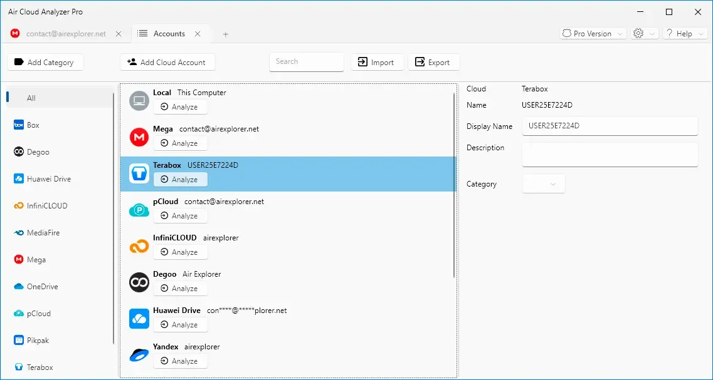The image size is (713, 380).
Task: Analyze the Huawei Drive account
Action: click(181, 325)
